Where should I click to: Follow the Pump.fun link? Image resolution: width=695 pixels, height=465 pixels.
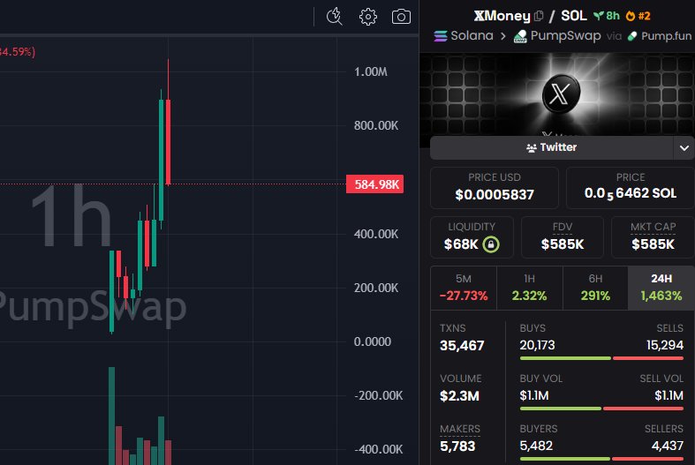(661, 36)
